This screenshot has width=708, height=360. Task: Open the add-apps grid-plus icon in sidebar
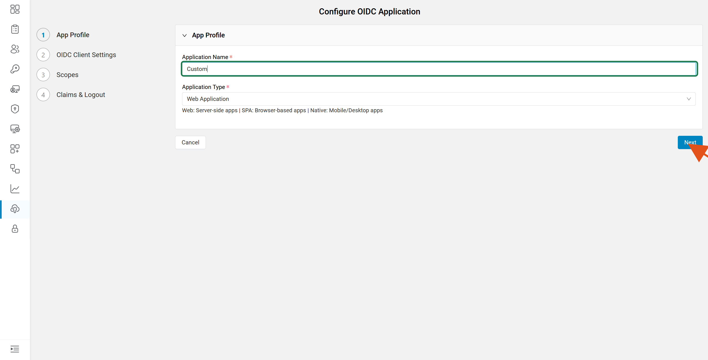pos(15,149)
